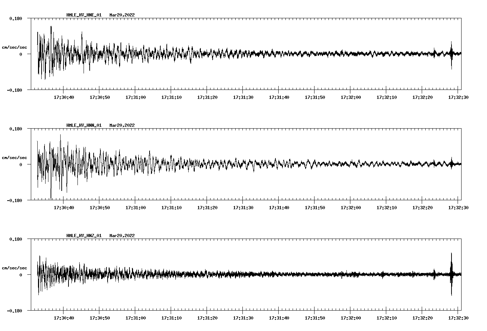
Task: Click the 17:32:00 time label under HNE plot
Action: coord(351,97)
